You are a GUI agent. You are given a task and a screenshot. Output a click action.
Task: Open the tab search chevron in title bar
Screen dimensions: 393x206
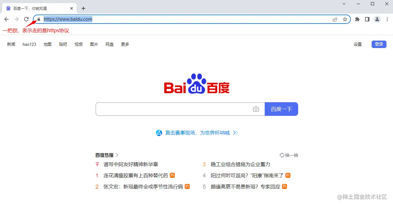pyautogui.click(x=344, y=4)
